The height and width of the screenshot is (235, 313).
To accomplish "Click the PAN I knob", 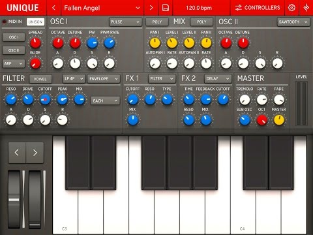I will (155, 43).
